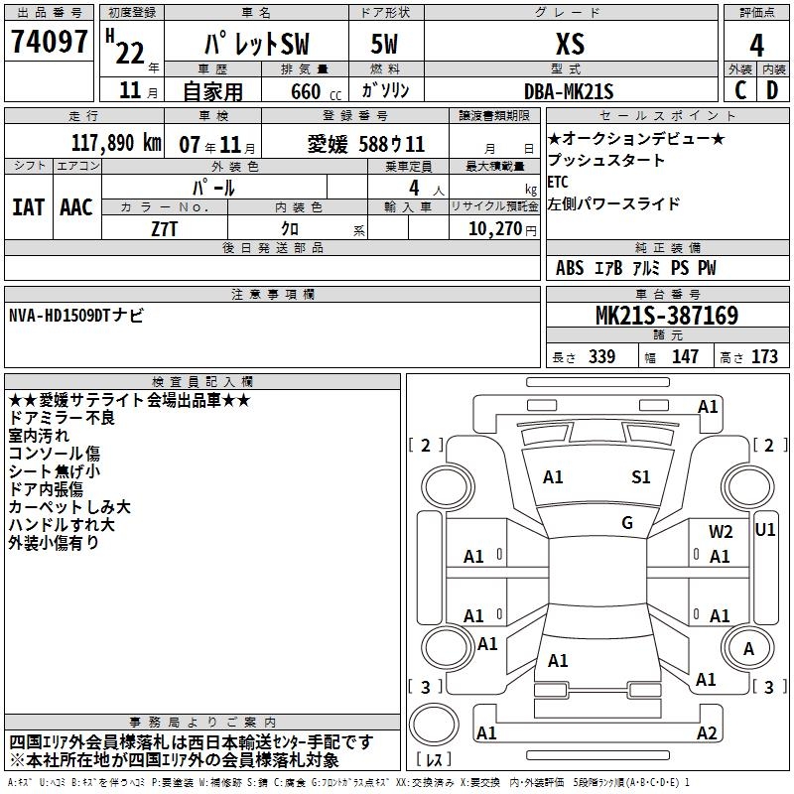Image resolution: width=794 pixels, height=794 pixels.
Task: Select the model code DBA-MK21S
Action: tap(569, 92)
